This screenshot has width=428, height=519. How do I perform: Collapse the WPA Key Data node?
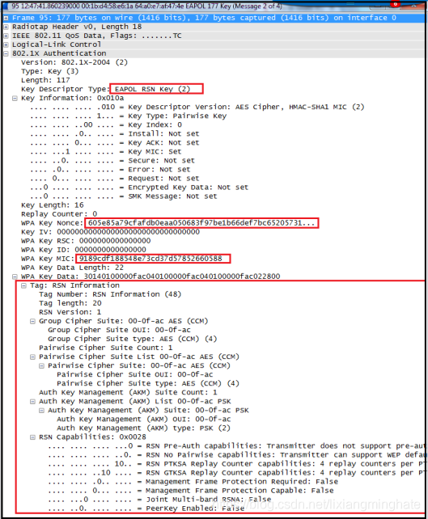point(15,276)
